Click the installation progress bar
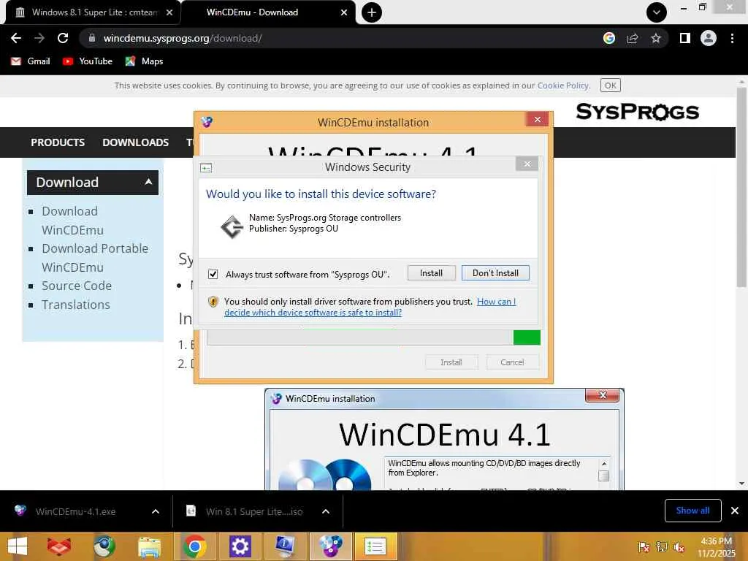The image size is (748, 561). [x=373, y=337]
